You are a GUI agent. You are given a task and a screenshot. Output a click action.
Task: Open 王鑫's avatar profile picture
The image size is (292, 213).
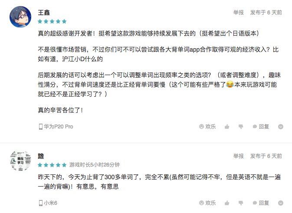tap(20, 17)
